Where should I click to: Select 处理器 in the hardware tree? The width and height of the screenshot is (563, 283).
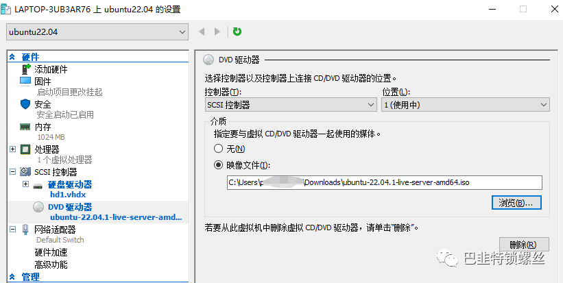(47, 149)
